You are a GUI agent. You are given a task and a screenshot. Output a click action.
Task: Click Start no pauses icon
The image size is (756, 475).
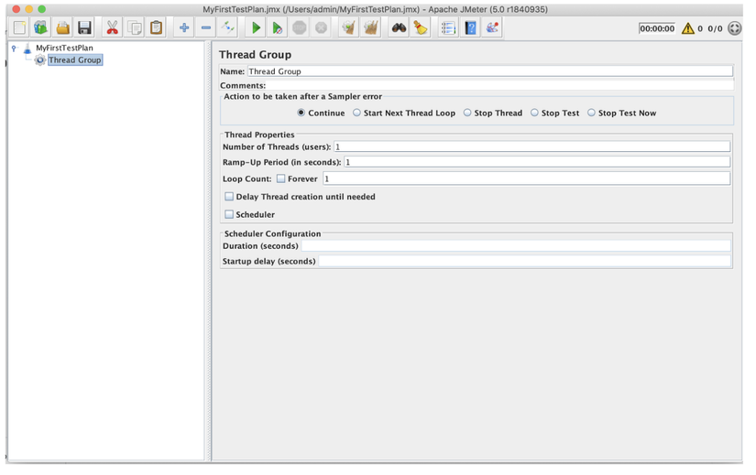[x=278, y=28]
